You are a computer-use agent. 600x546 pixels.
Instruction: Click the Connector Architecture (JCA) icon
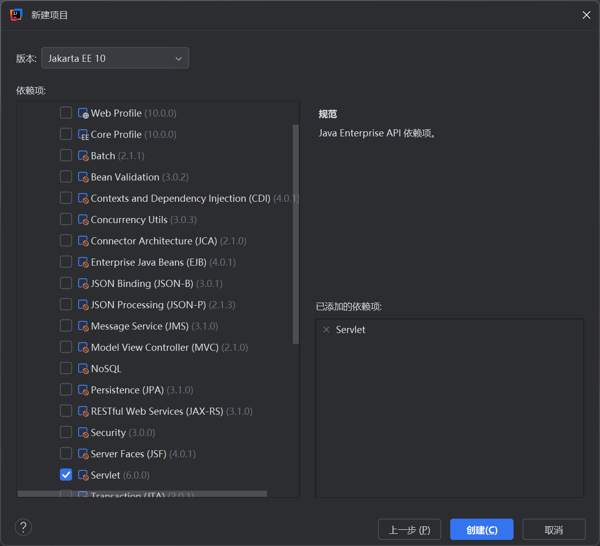(83, 241)
